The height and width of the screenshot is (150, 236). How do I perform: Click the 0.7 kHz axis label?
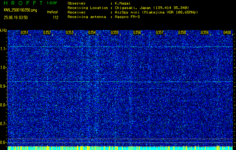pos(3,124)
